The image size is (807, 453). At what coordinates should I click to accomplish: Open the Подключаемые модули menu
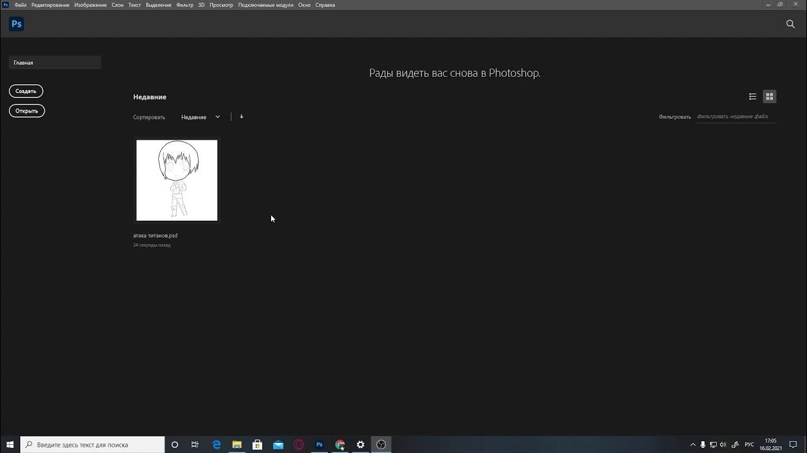click(265, 4)
